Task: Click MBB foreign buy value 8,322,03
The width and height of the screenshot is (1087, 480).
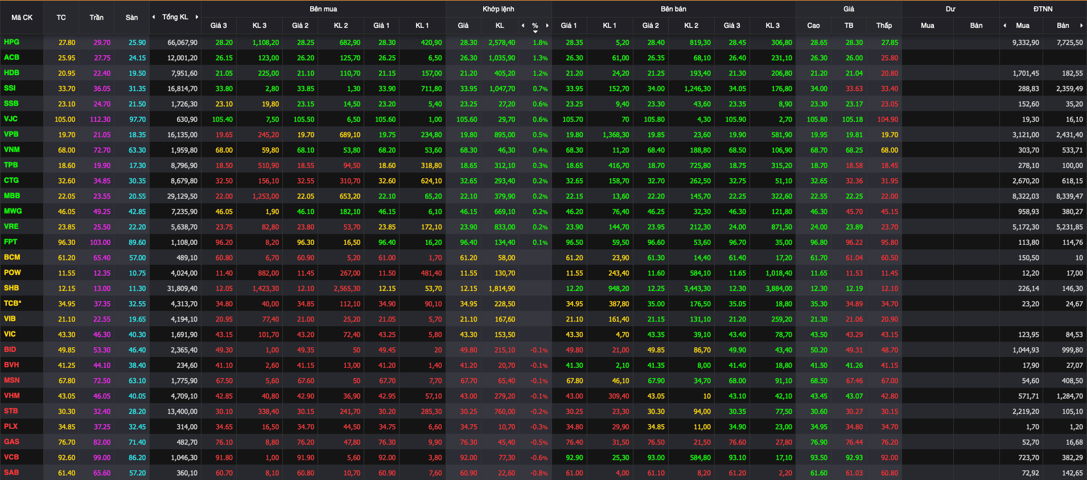Action: pyautogui.click(x=1026, y=196)
